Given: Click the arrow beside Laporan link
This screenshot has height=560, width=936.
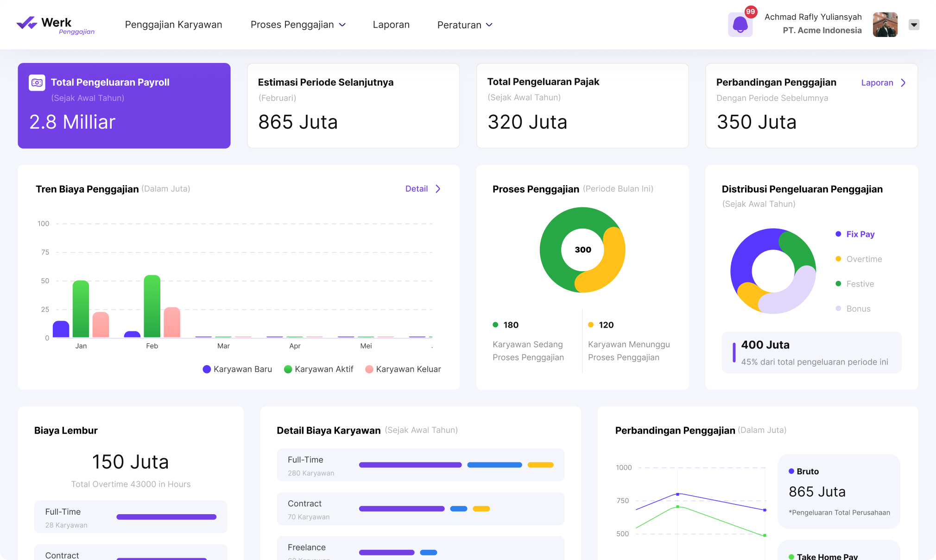Looking at the screenshot, I should 903,83.
